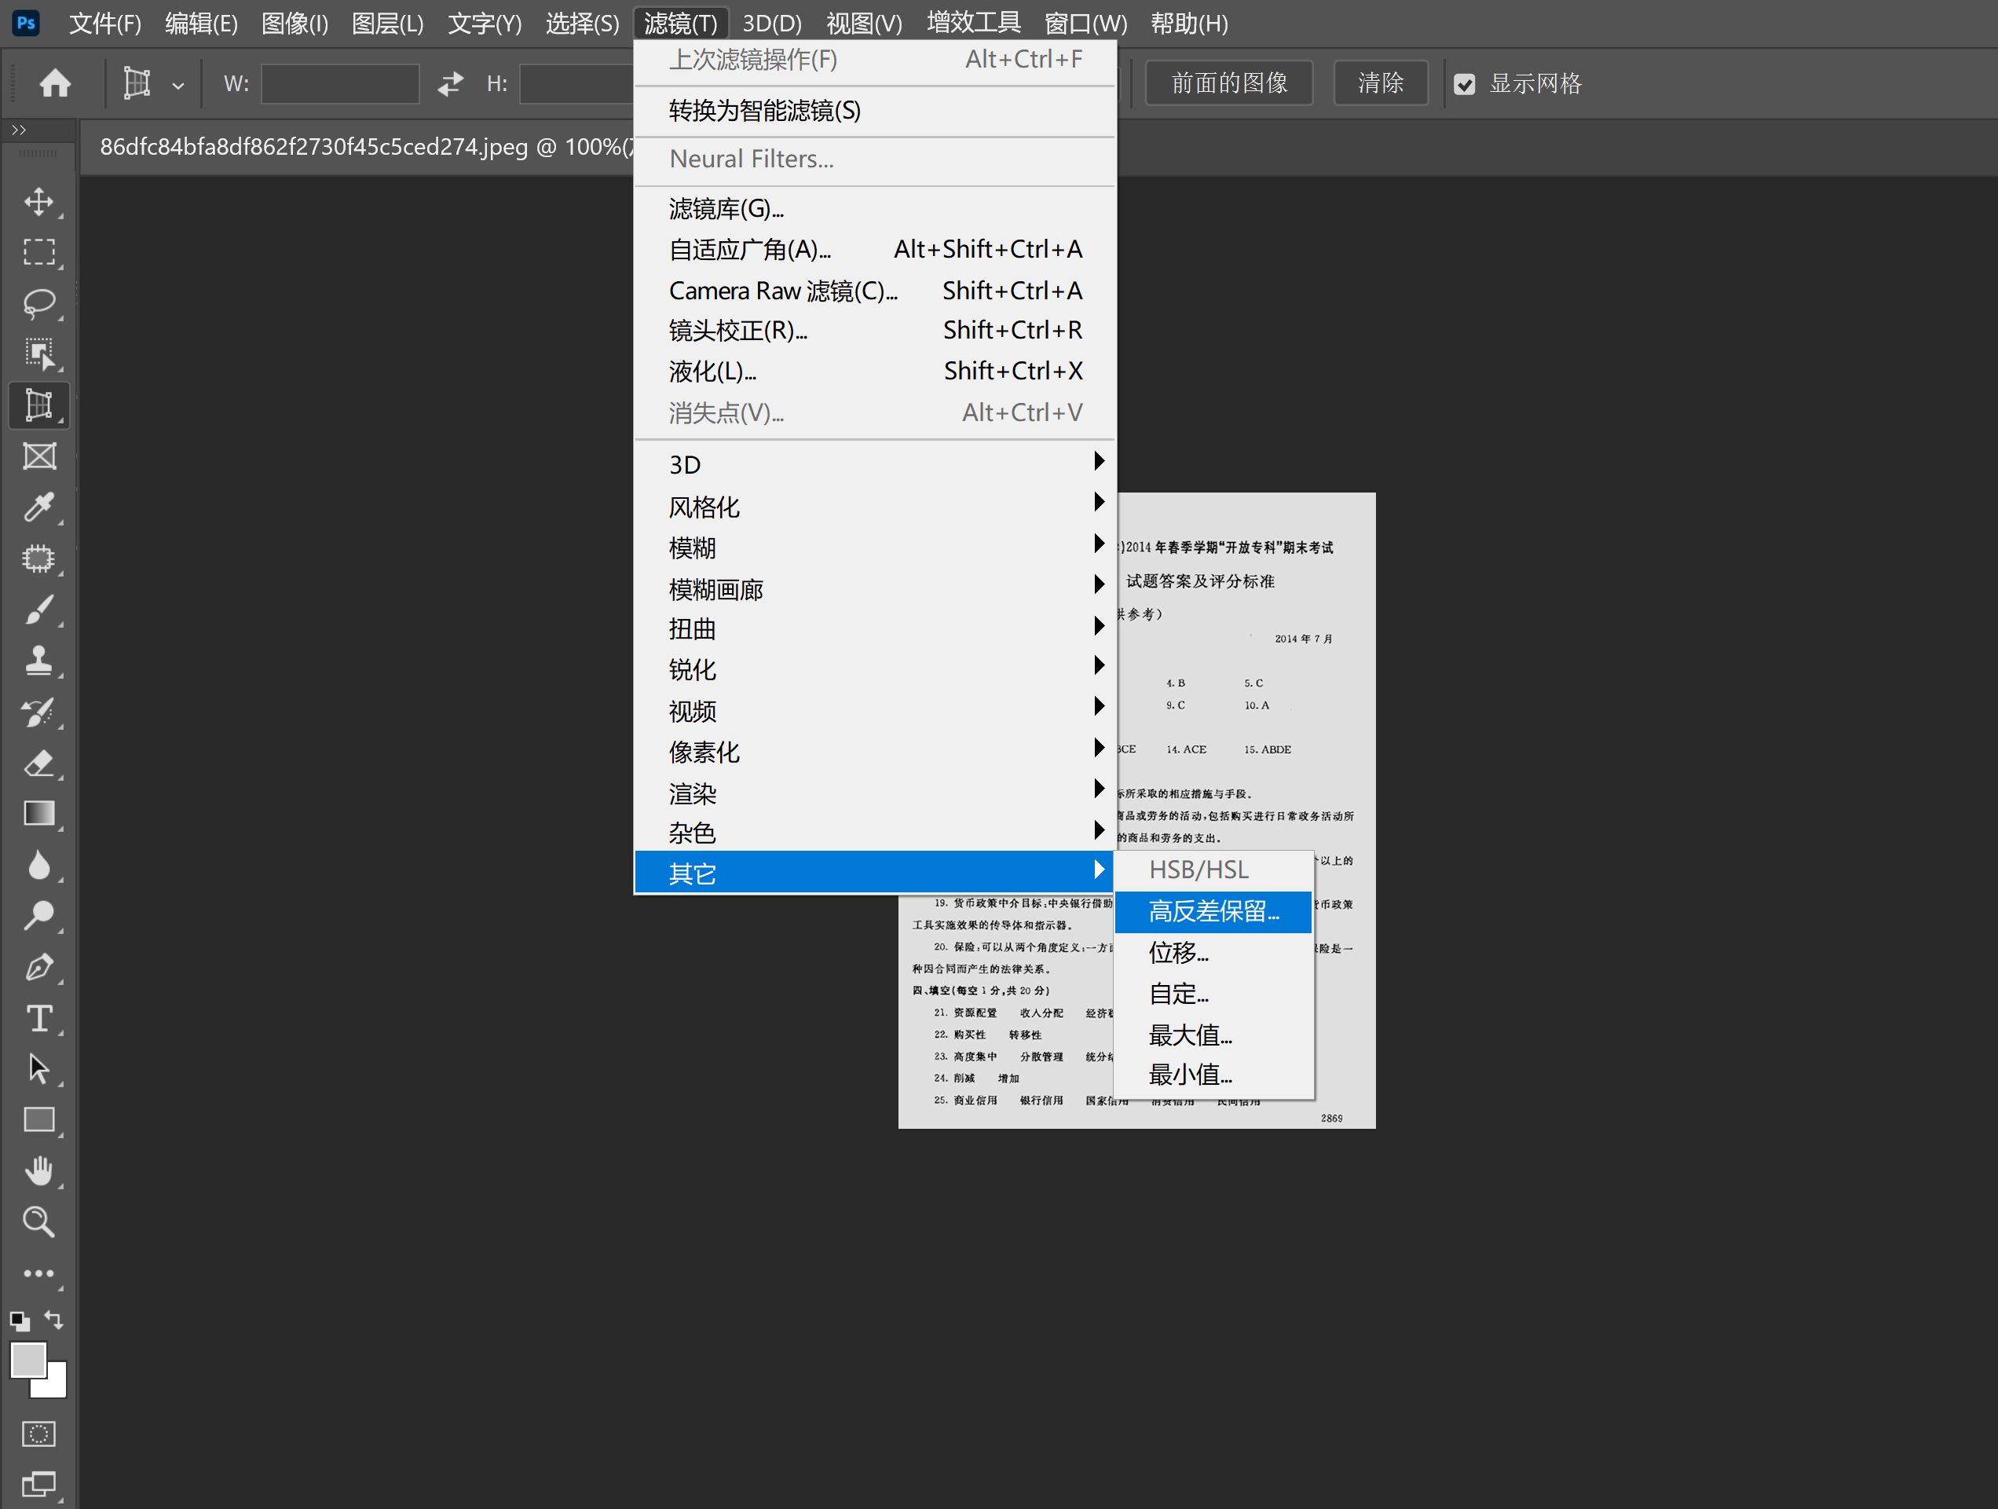
Task: Select the Horizontal Type tool
Action: [x=38, y=1018]
